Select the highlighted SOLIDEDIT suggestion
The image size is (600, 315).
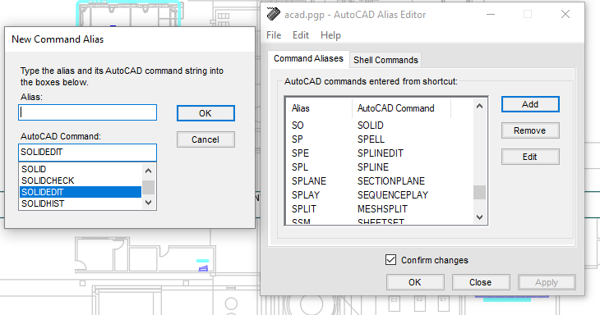(81, 192)
